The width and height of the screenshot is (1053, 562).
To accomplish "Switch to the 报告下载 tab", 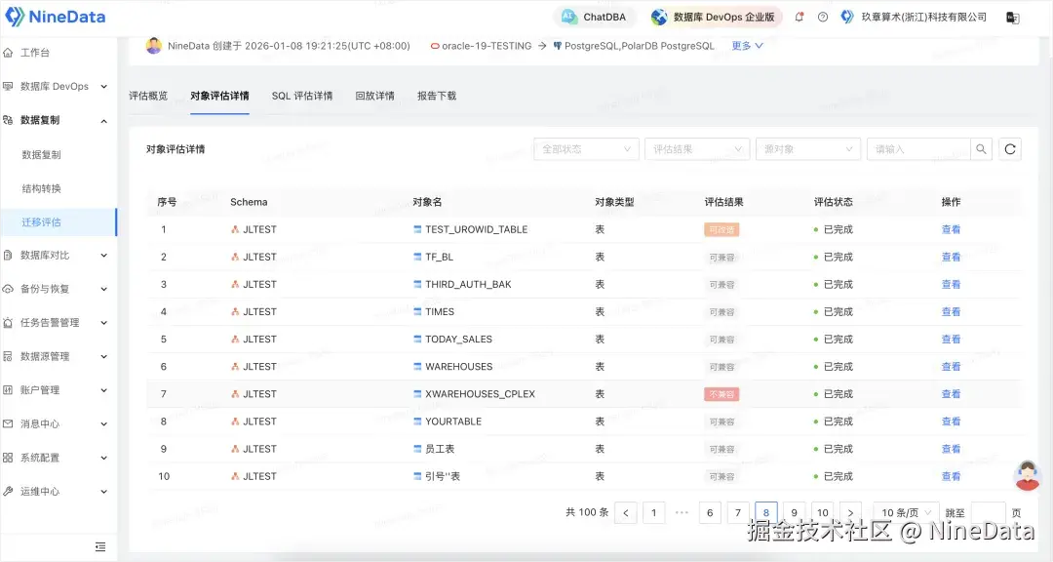I will (x=437, y=96).
